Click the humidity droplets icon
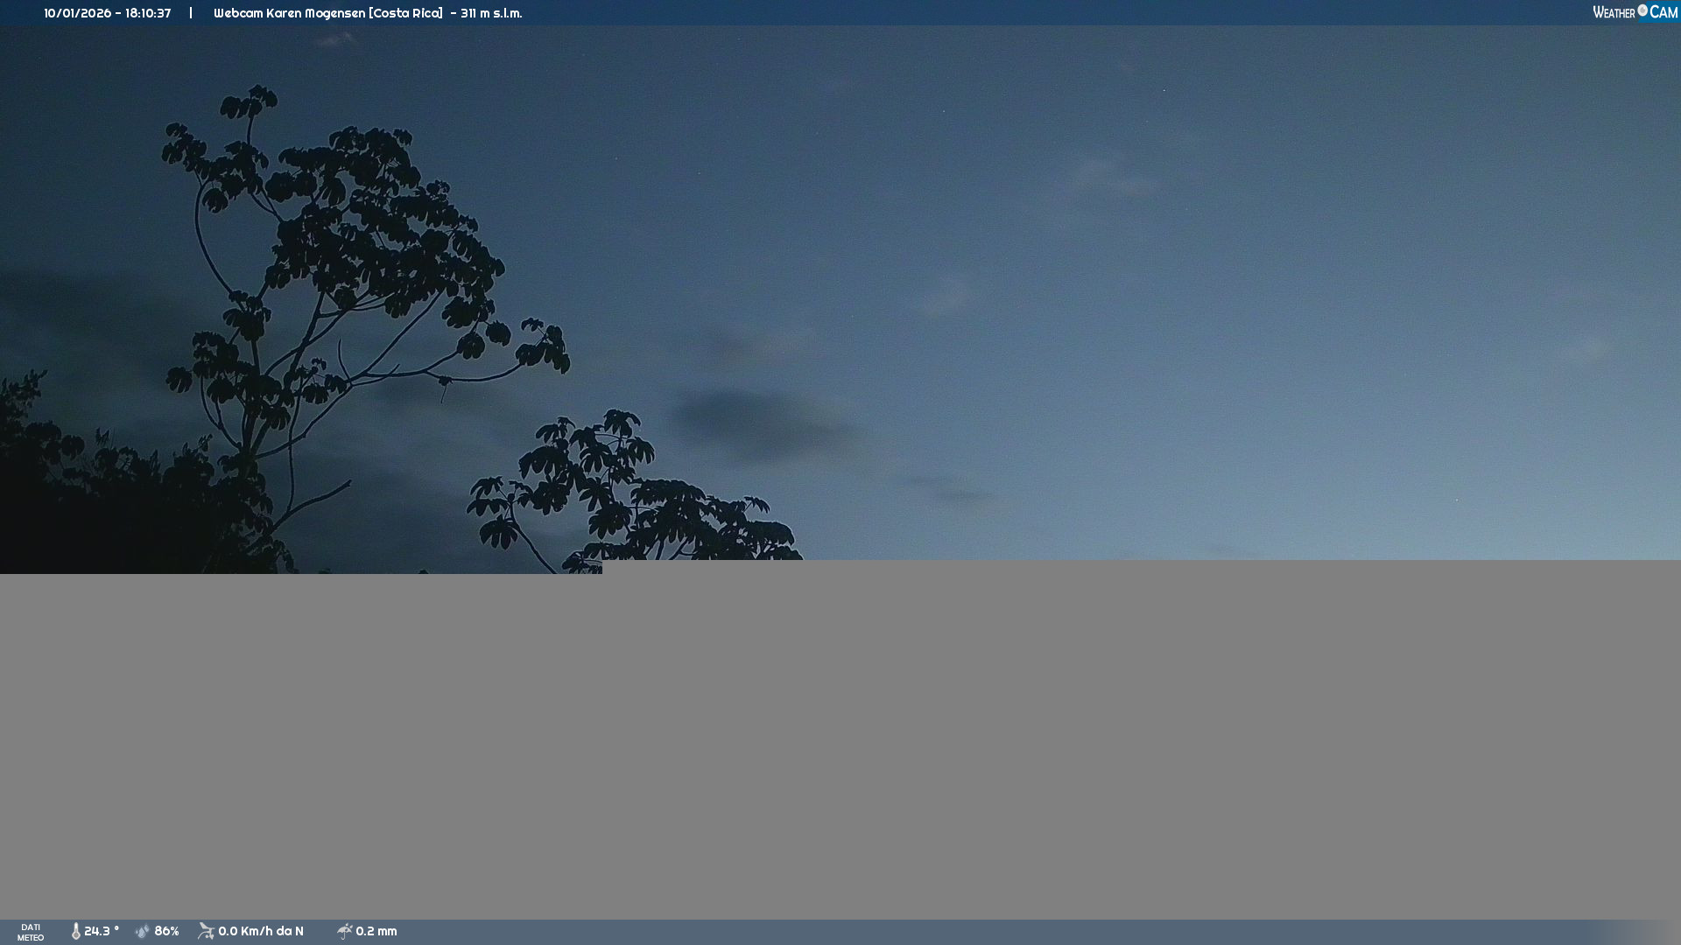Screen dimensions: 1681x945 click(143, 932)
